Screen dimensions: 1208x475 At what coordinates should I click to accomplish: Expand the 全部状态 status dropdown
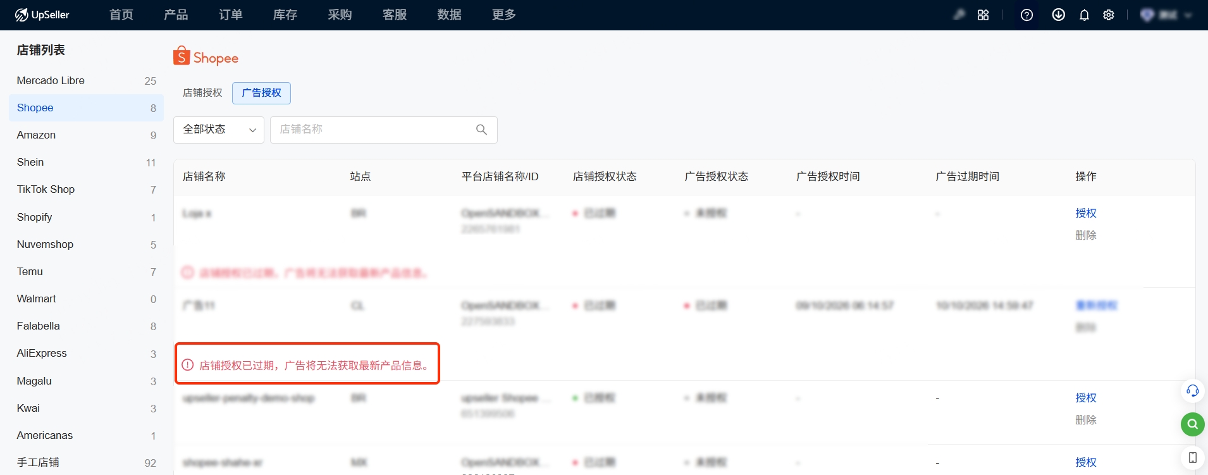[x=219, y=130]
